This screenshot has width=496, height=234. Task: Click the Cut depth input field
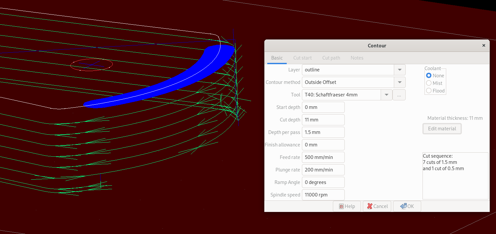tap(323, 120)
